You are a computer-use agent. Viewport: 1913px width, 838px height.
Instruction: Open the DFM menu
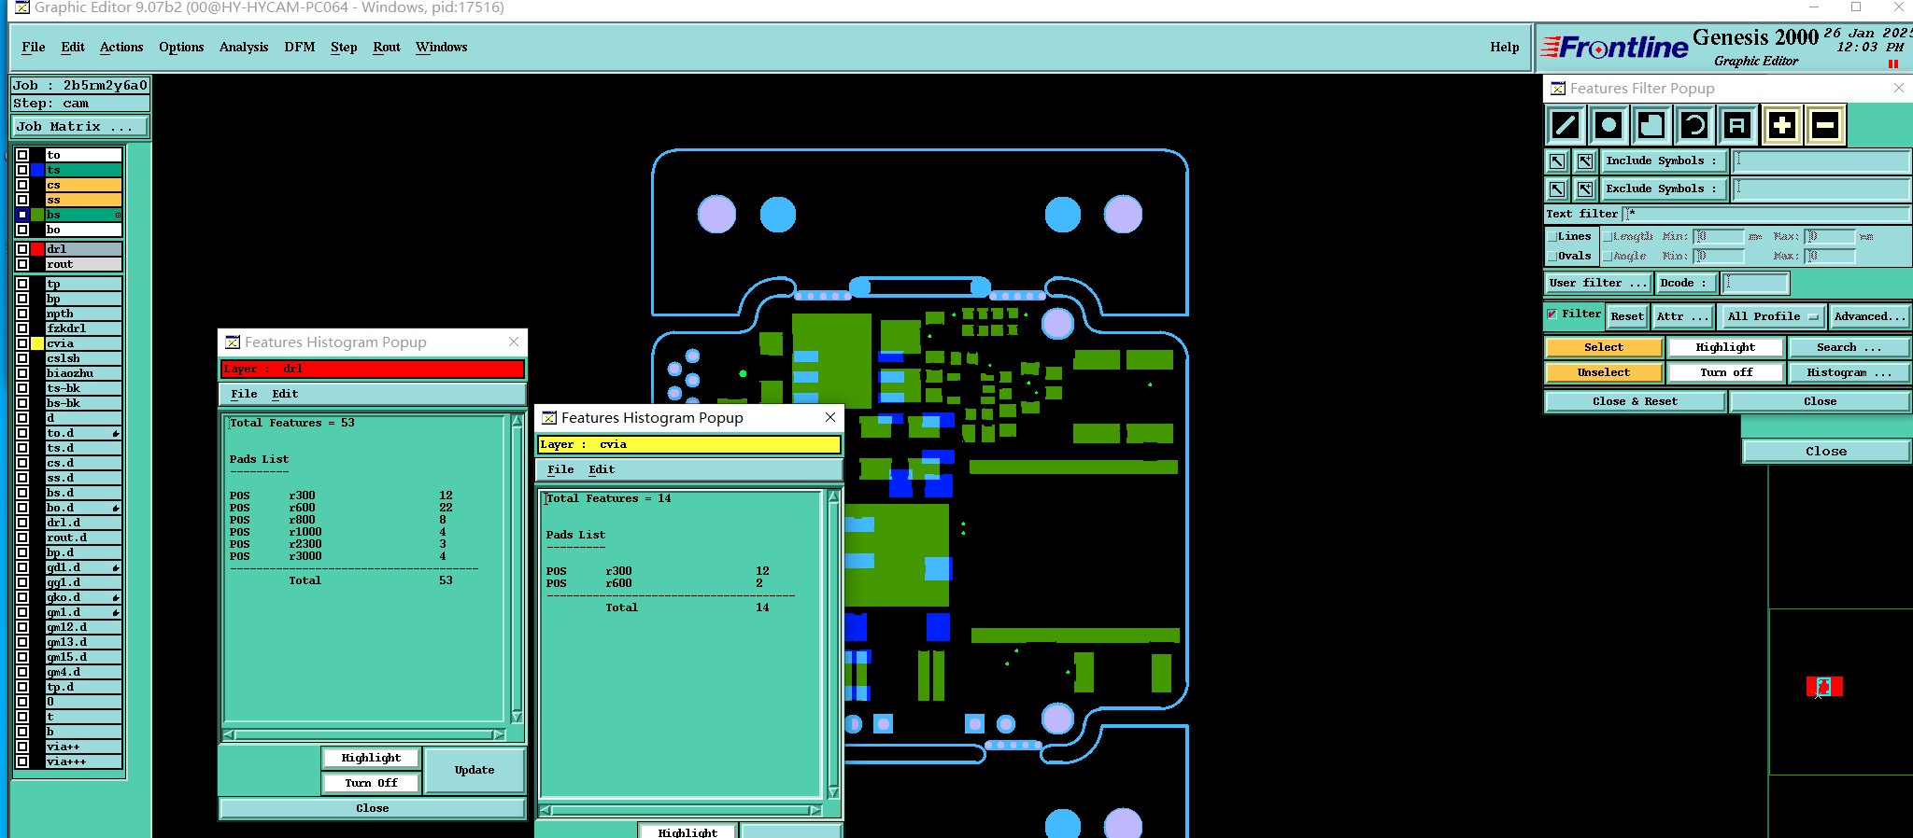pyautogui.click(x=300, y=48)
